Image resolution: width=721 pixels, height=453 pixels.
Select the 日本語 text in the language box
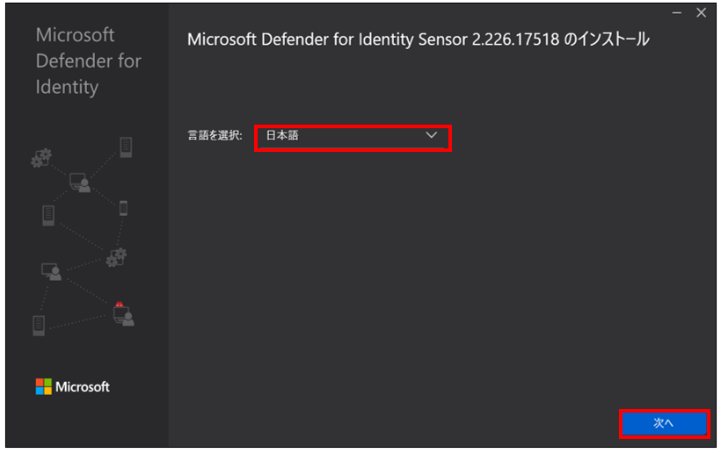pyautogui.click(x=282, y=135)
